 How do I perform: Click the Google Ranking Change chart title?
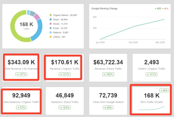[x=104, y=8]
